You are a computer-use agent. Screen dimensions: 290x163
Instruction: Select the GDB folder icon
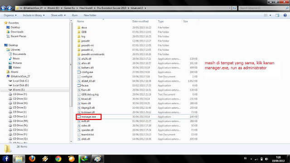(x=79, y=32)
